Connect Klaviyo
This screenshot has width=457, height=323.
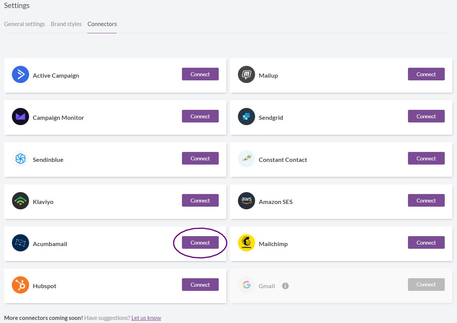(200, 201)
